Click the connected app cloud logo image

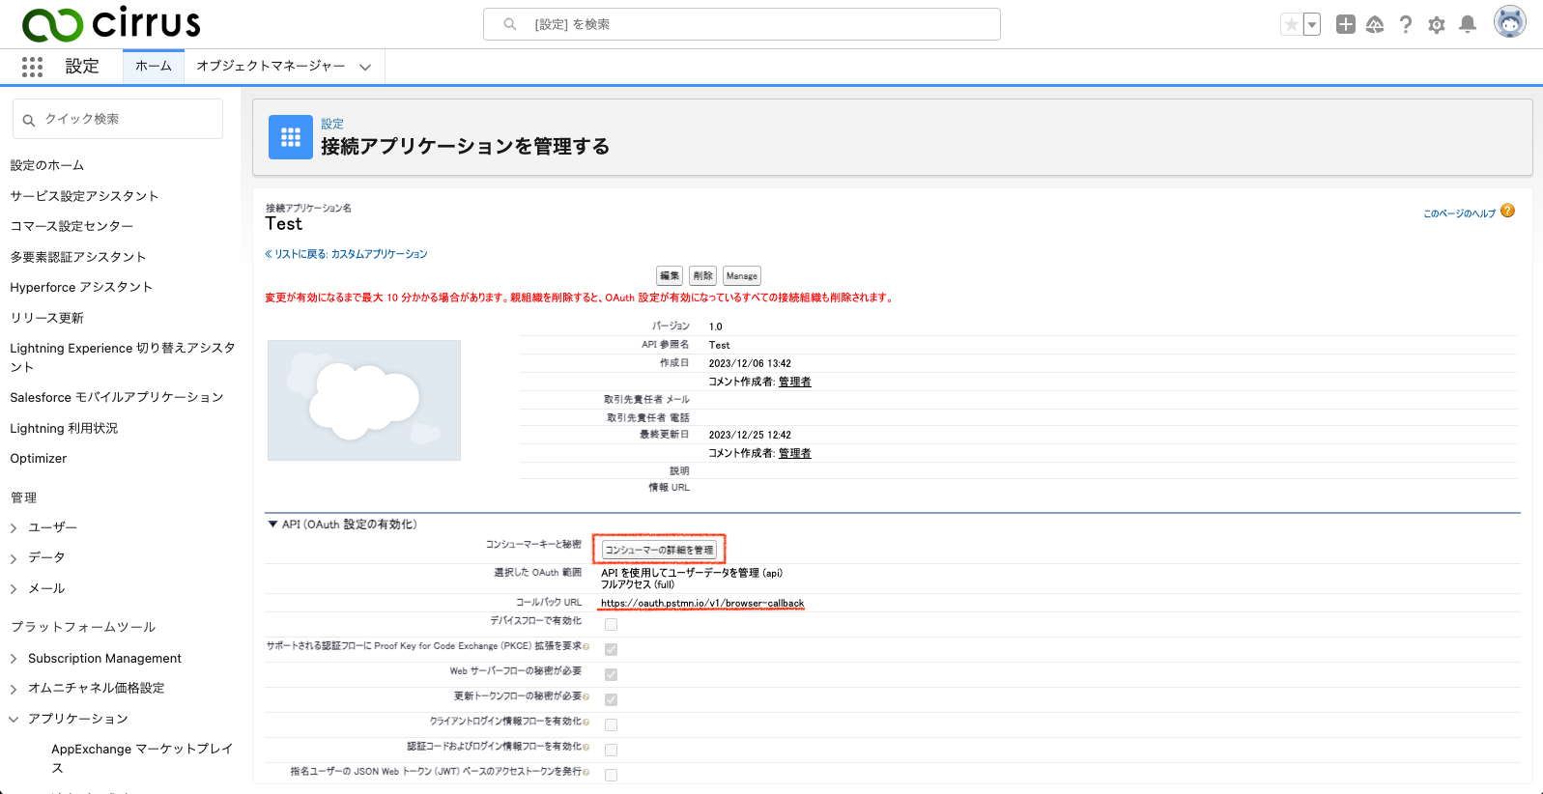point(364,400)
